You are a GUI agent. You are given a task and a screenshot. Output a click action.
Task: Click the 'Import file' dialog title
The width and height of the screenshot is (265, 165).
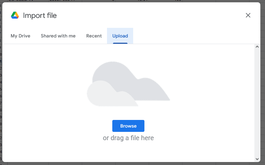tap(40, 15)
